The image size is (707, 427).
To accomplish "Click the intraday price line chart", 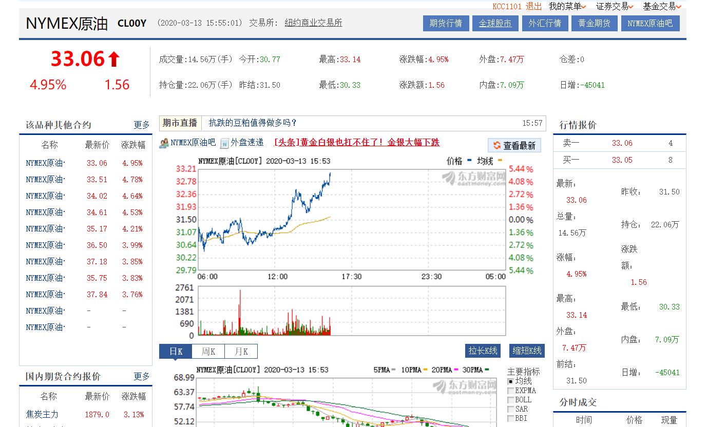I will pos(352,219).
